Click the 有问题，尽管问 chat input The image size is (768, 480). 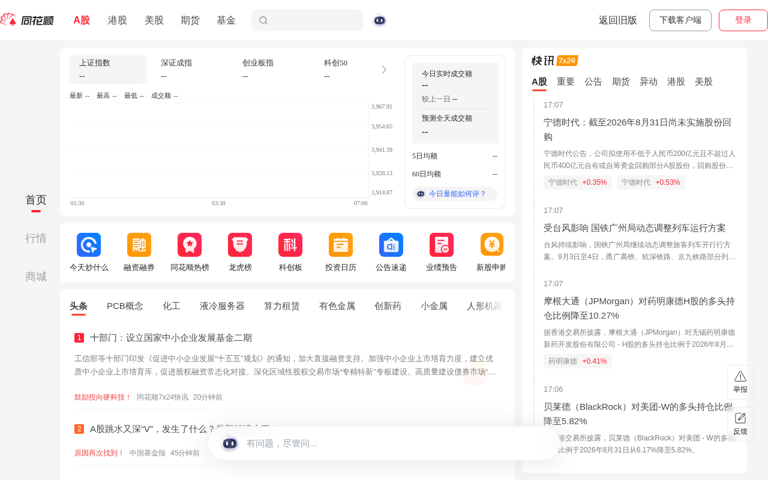click(384, 443)
